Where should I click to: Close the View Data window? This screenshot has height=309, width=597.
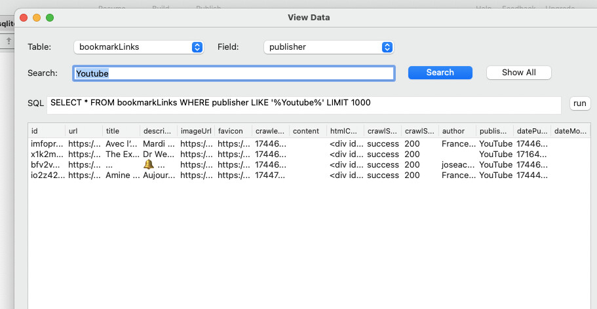24,18
